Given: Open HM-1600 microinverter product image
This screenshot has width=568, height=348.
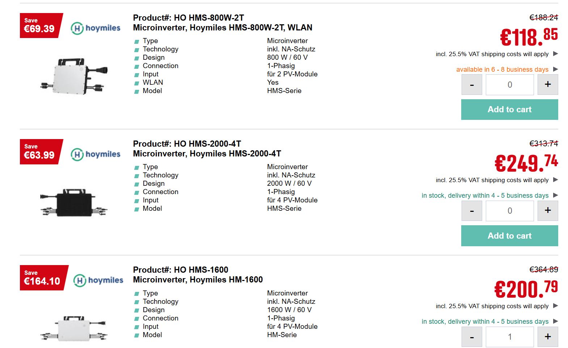Looking at the screenshot, I should (x=74, y=328).
